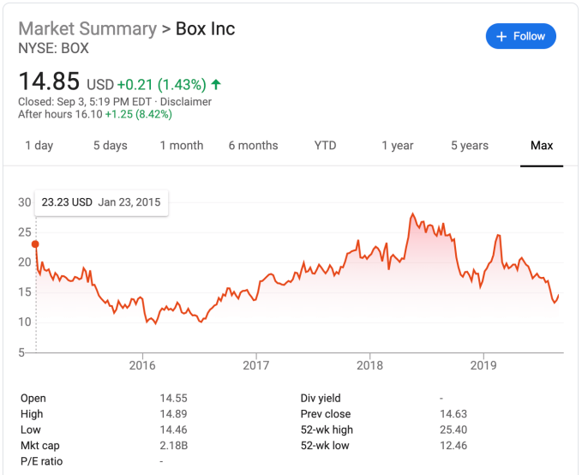Click the 2018 label on the chart axis

(369, 366)
